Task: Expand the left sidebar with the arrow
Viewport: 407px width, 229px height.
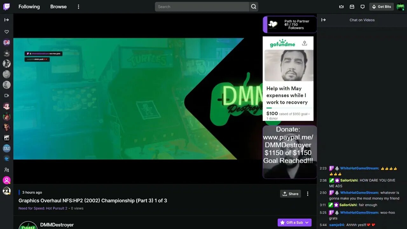Action: tap(7, 20)
